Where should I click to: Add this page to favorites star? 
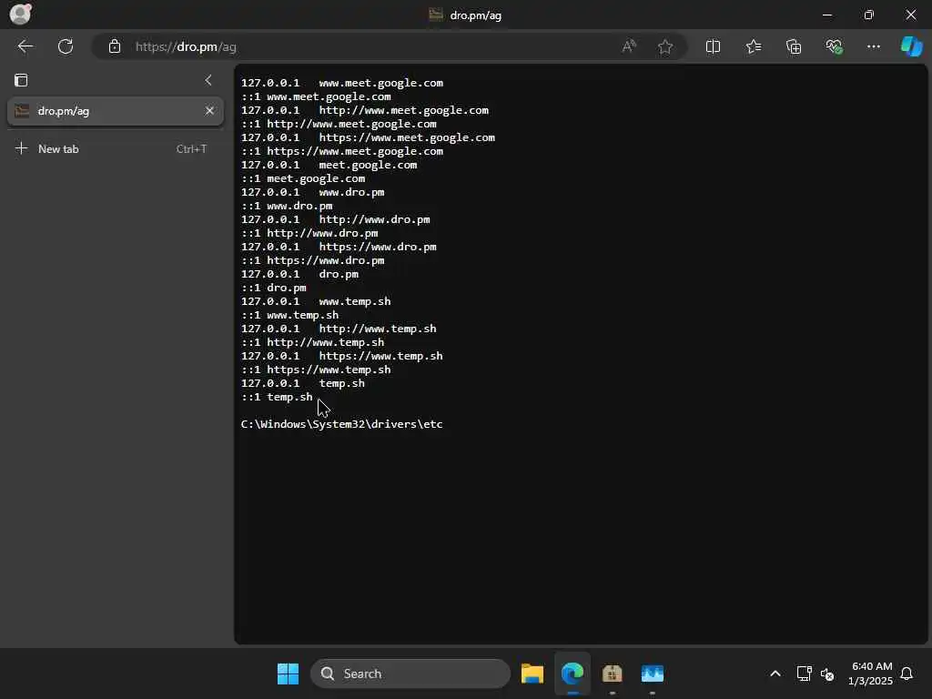pos(665,46)
